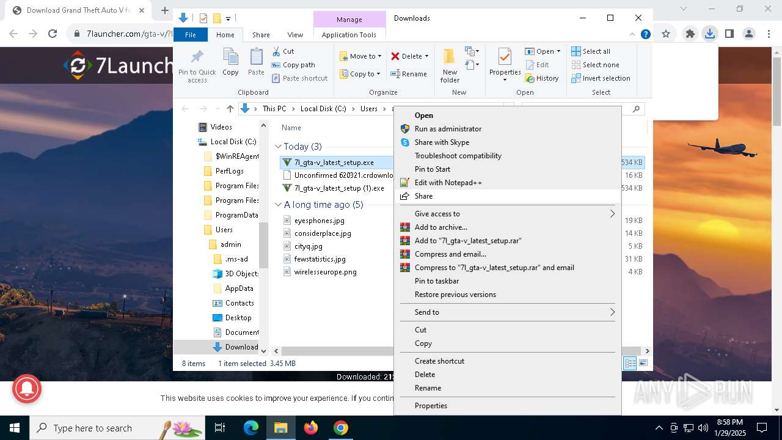Bookmark page with star icon
This screenshot has width=782, height=440.
(x=666, y=34)
